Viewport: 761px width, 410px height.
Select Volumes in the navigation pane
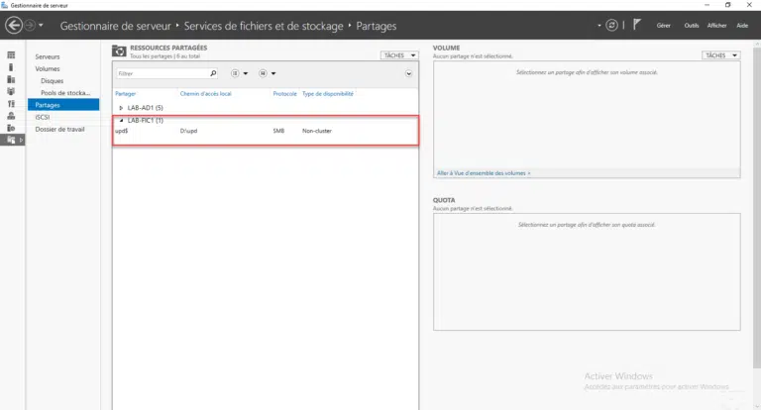[48, 69]
